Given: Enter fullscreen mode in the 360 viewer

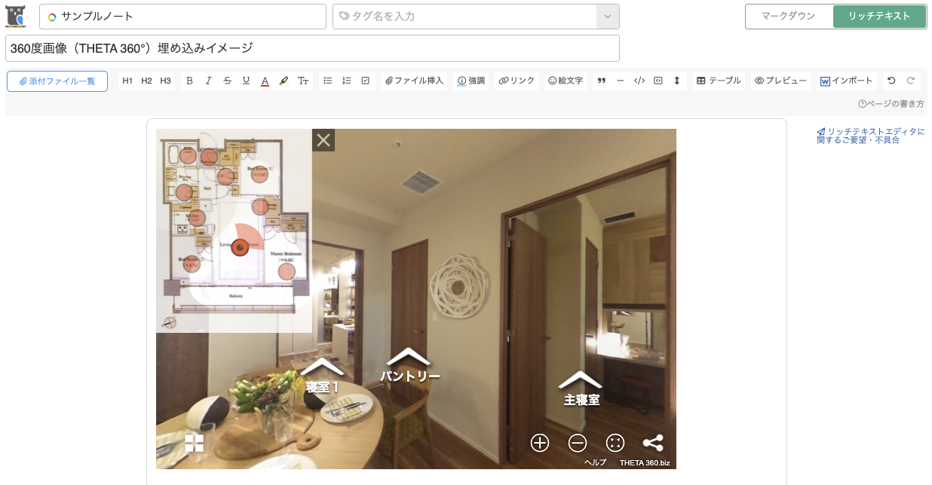Looking at the screenshot, I should click(x=615, y=443).
